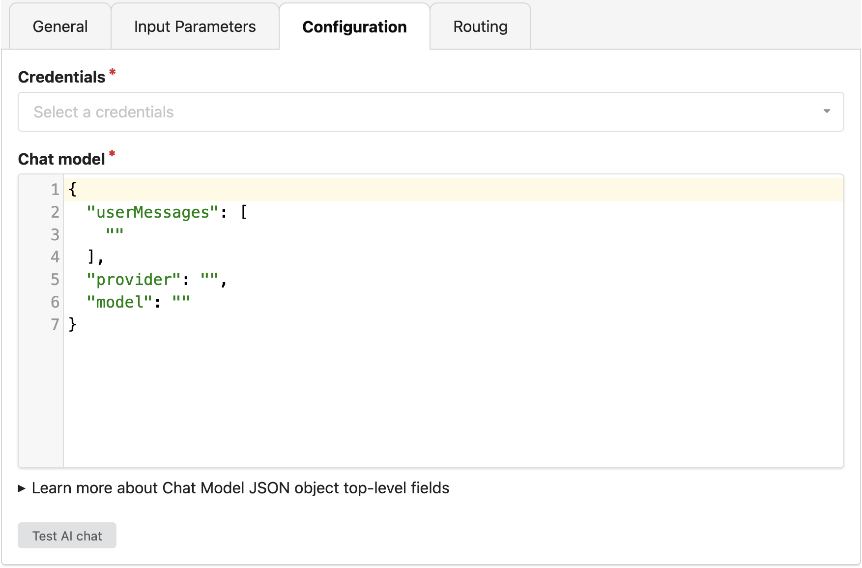The height and width of the screenshot is (568, 862).
Task: Click line number 2 in editor gutter
Action: pos(55,212)
